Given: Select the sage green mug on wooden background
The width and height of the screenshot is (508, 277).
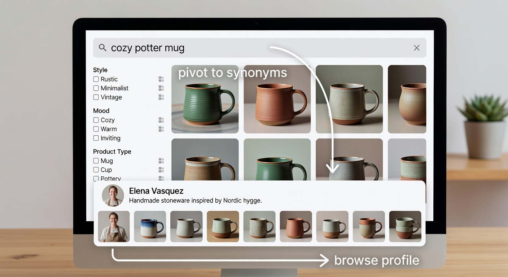Looking at the screenshot, I should [223, 227].
